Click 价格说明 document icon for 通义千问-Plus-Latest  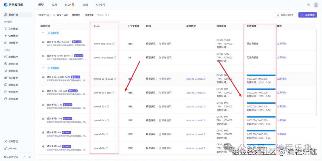point(160,44)
